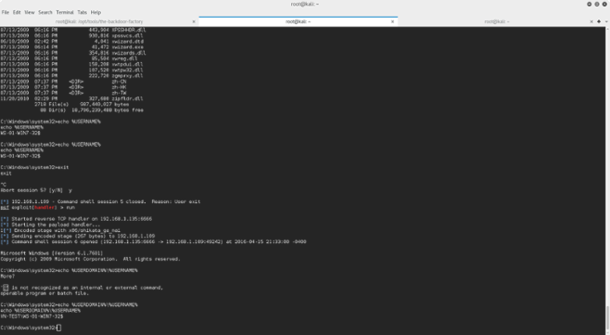Switch to the rightmost root@kali tab
The width and height of the screenshot is (610, 335).
497,22
